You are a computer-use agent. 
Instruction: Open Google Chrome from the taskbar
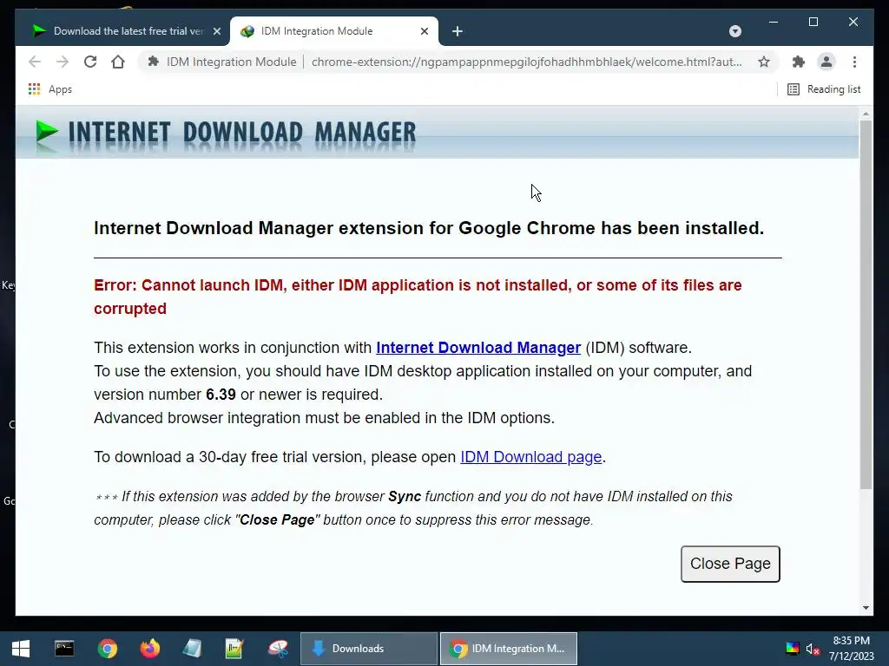pos(107,649)
